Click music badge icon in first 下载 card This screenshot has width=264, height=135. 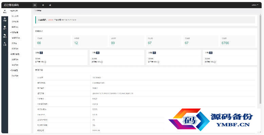41,53
